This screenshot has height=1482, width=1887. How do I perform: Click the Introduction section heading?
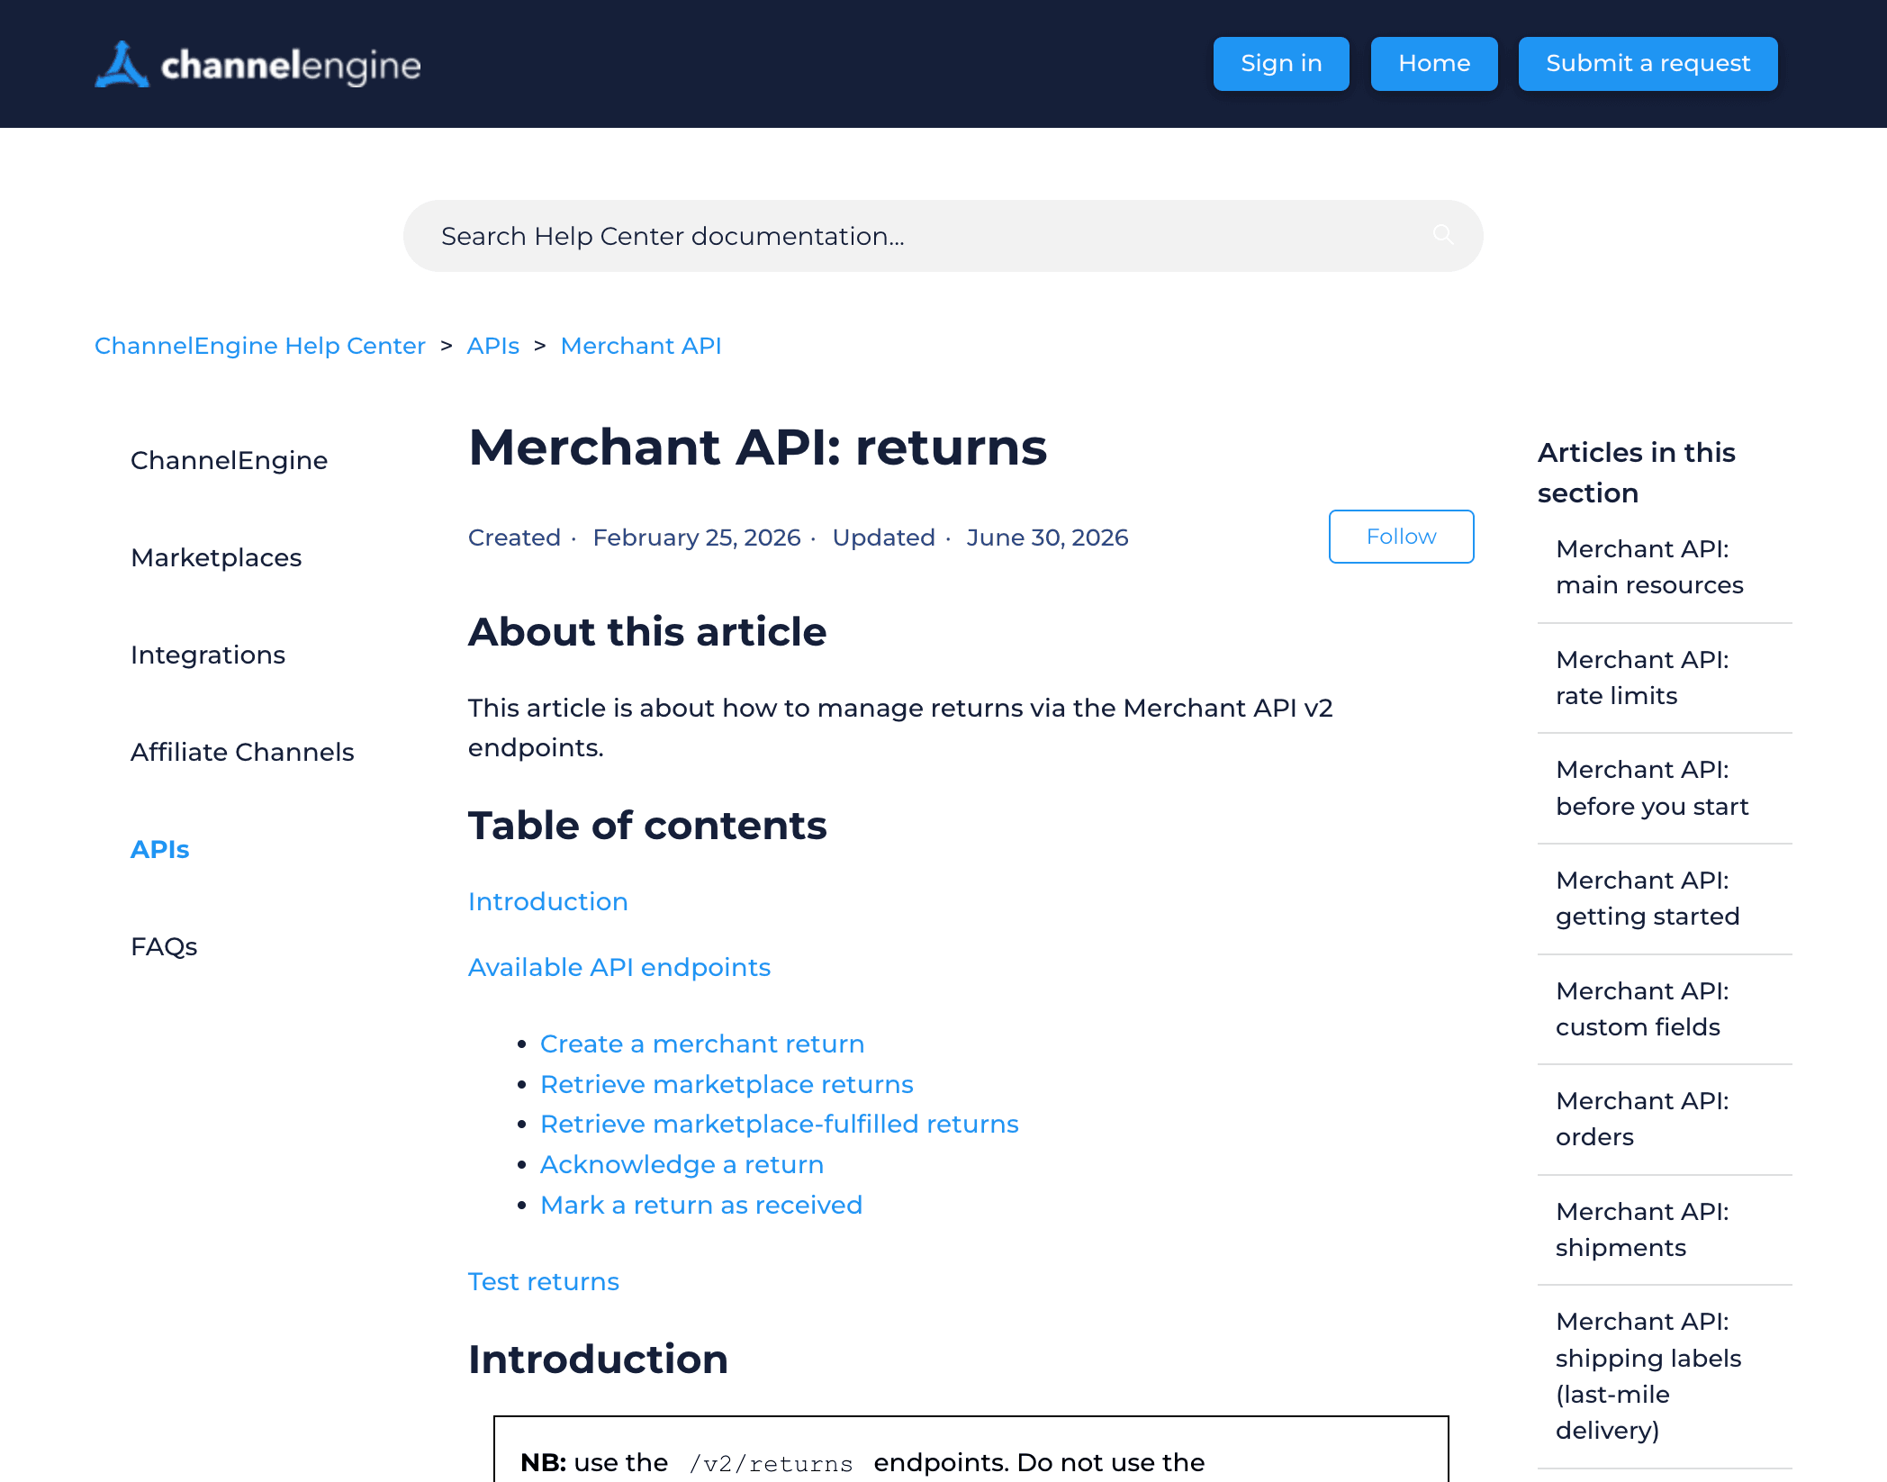(598, 1359)
